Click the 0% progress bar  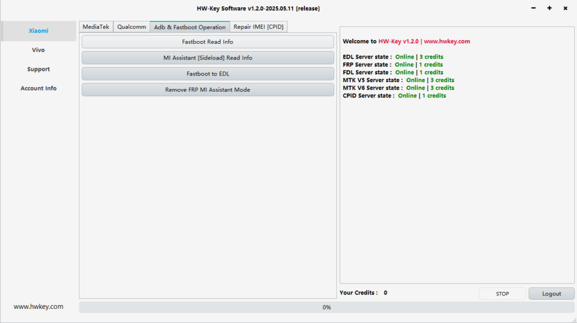click(326, 307)
